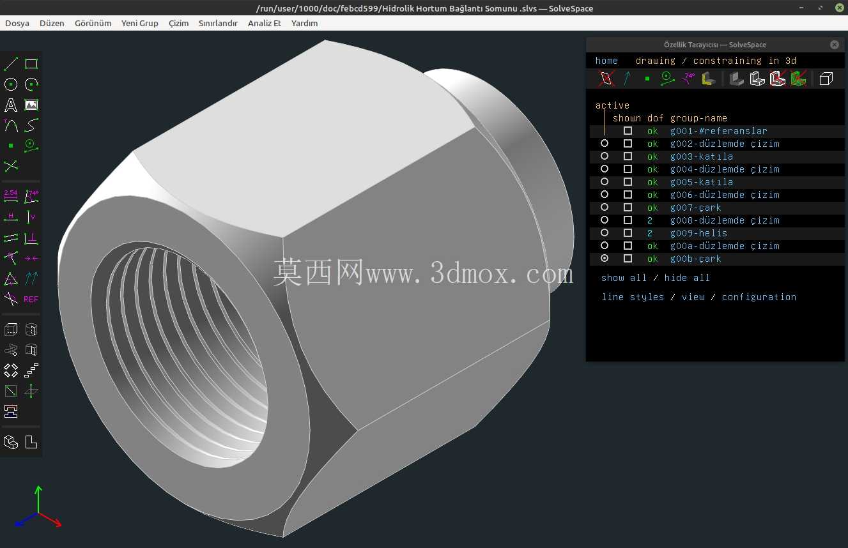Select the datum point tool

(x=11, y=146)
